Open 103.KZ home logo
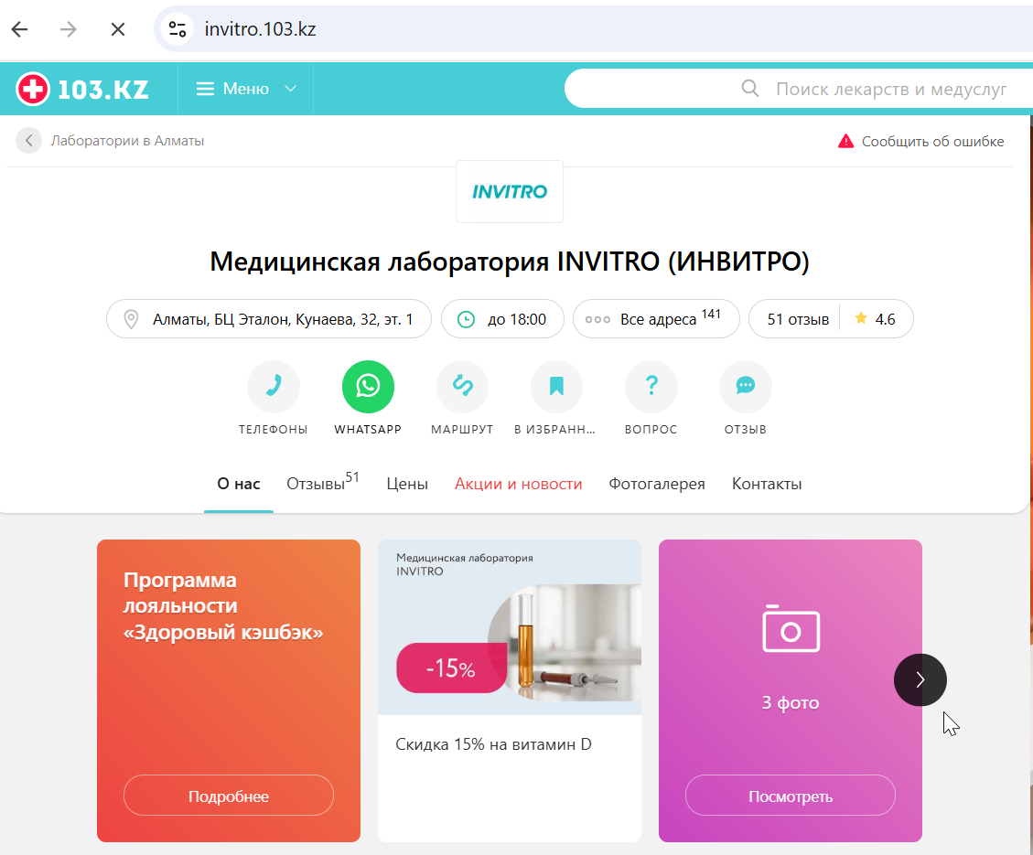 pyautogui.click(x=83, y=89)
